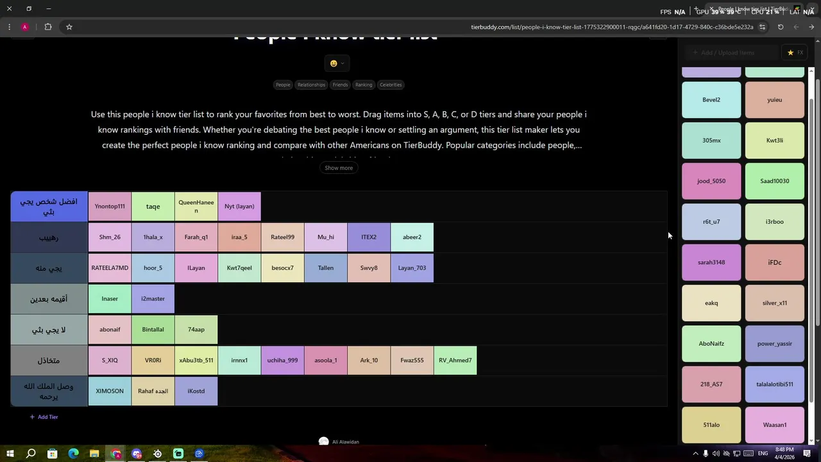Select the Nyt (layan) item
The image size is (821, 462).
(x=239, y=207)
